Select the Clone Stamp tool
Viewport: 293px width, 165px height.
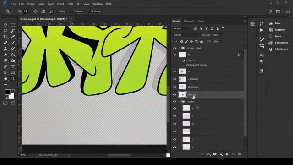point(5,49)
